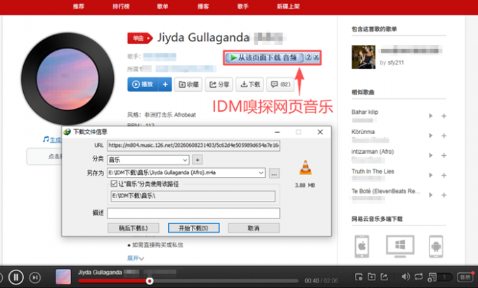Open the 歌单 navigation tab
This screenshot has height=288, width=478.
162,6
